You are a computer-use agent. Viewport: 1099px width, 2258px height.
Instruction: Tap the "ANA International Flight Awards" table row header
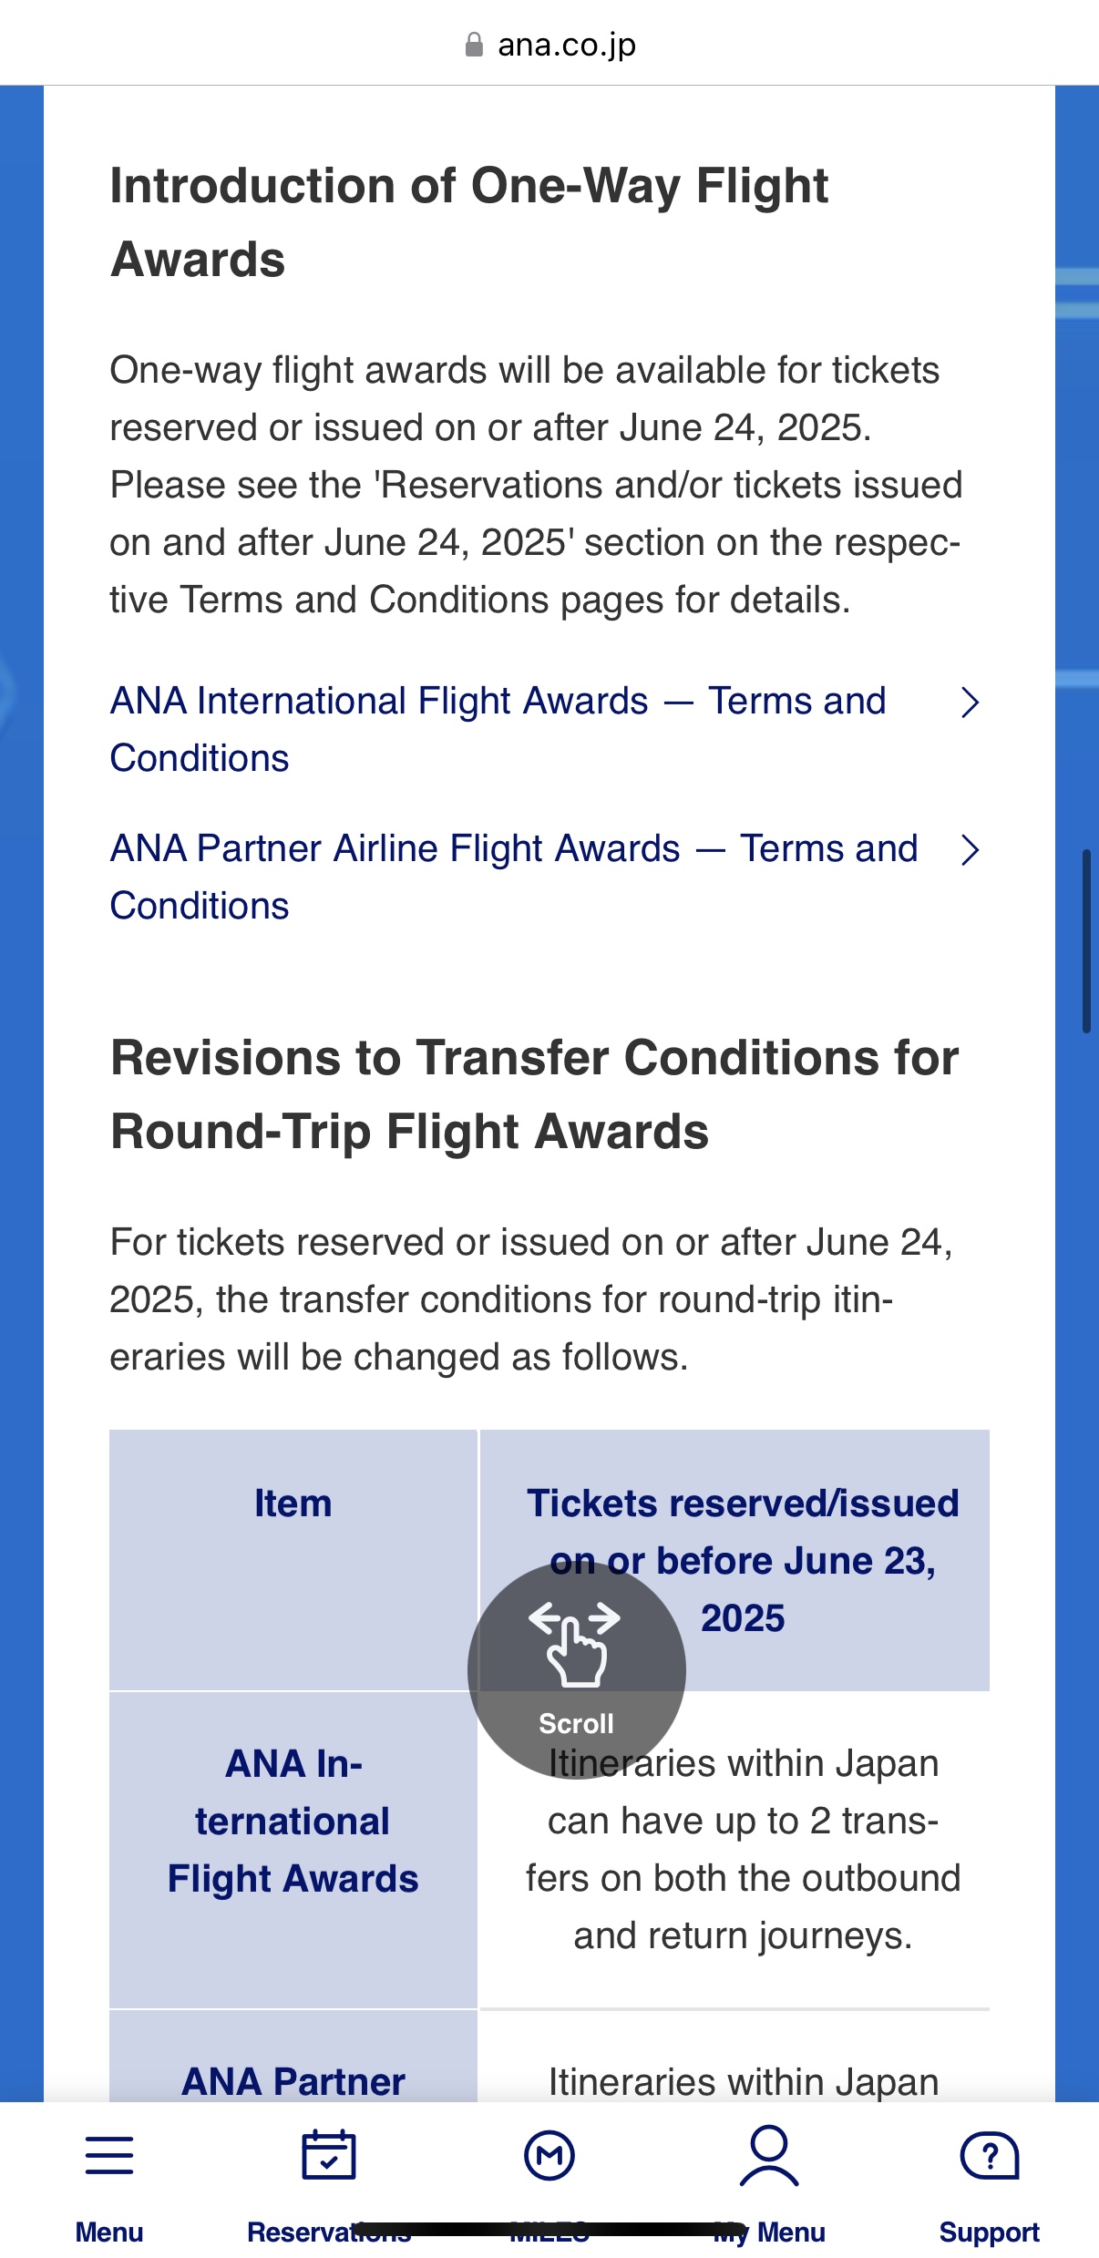[293, 1821]
